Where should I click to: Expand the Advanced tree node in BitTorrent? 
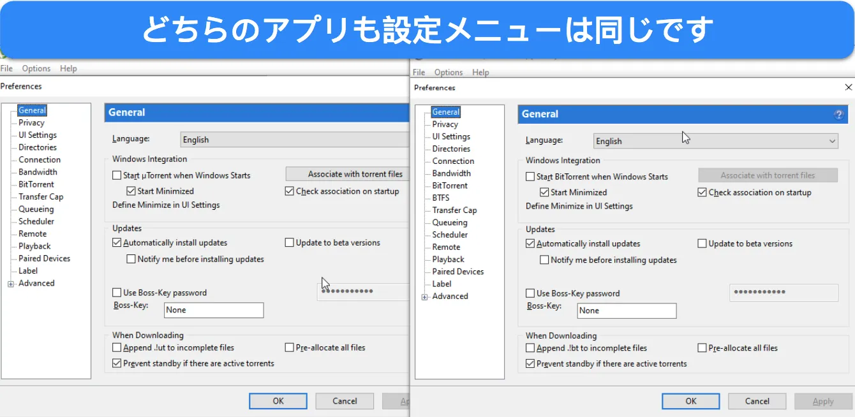[425, 296]
